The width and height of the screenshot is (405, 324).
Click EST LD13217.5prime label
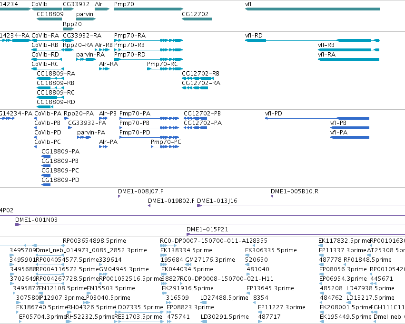tap(370, 298)
